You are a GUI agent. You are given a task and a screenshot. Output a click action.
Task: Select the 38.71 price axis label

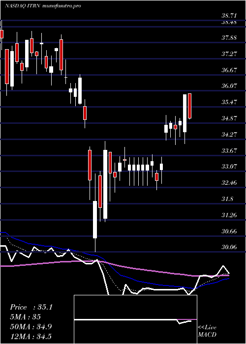[x=229, y=16]
